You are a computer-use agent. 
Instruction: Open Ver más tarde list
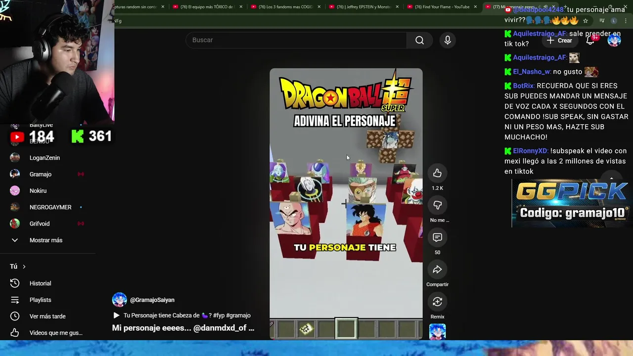click(x=47, y=316)
